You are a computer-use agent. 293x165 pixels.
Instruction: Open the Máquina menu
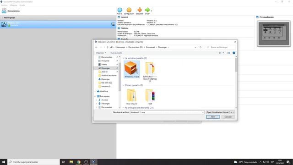coord(13,5)
